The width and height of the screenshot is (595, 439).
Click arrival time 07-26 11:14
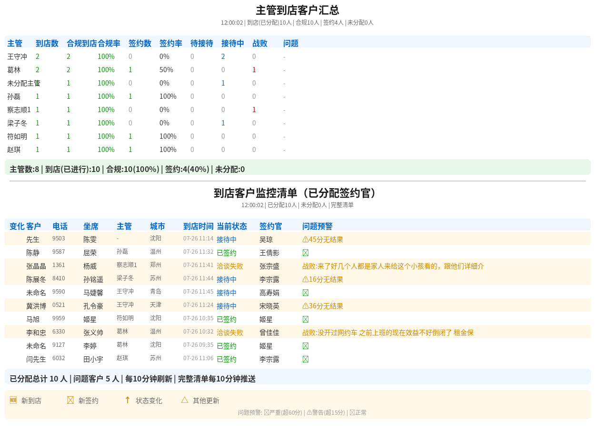click(198, 239)
